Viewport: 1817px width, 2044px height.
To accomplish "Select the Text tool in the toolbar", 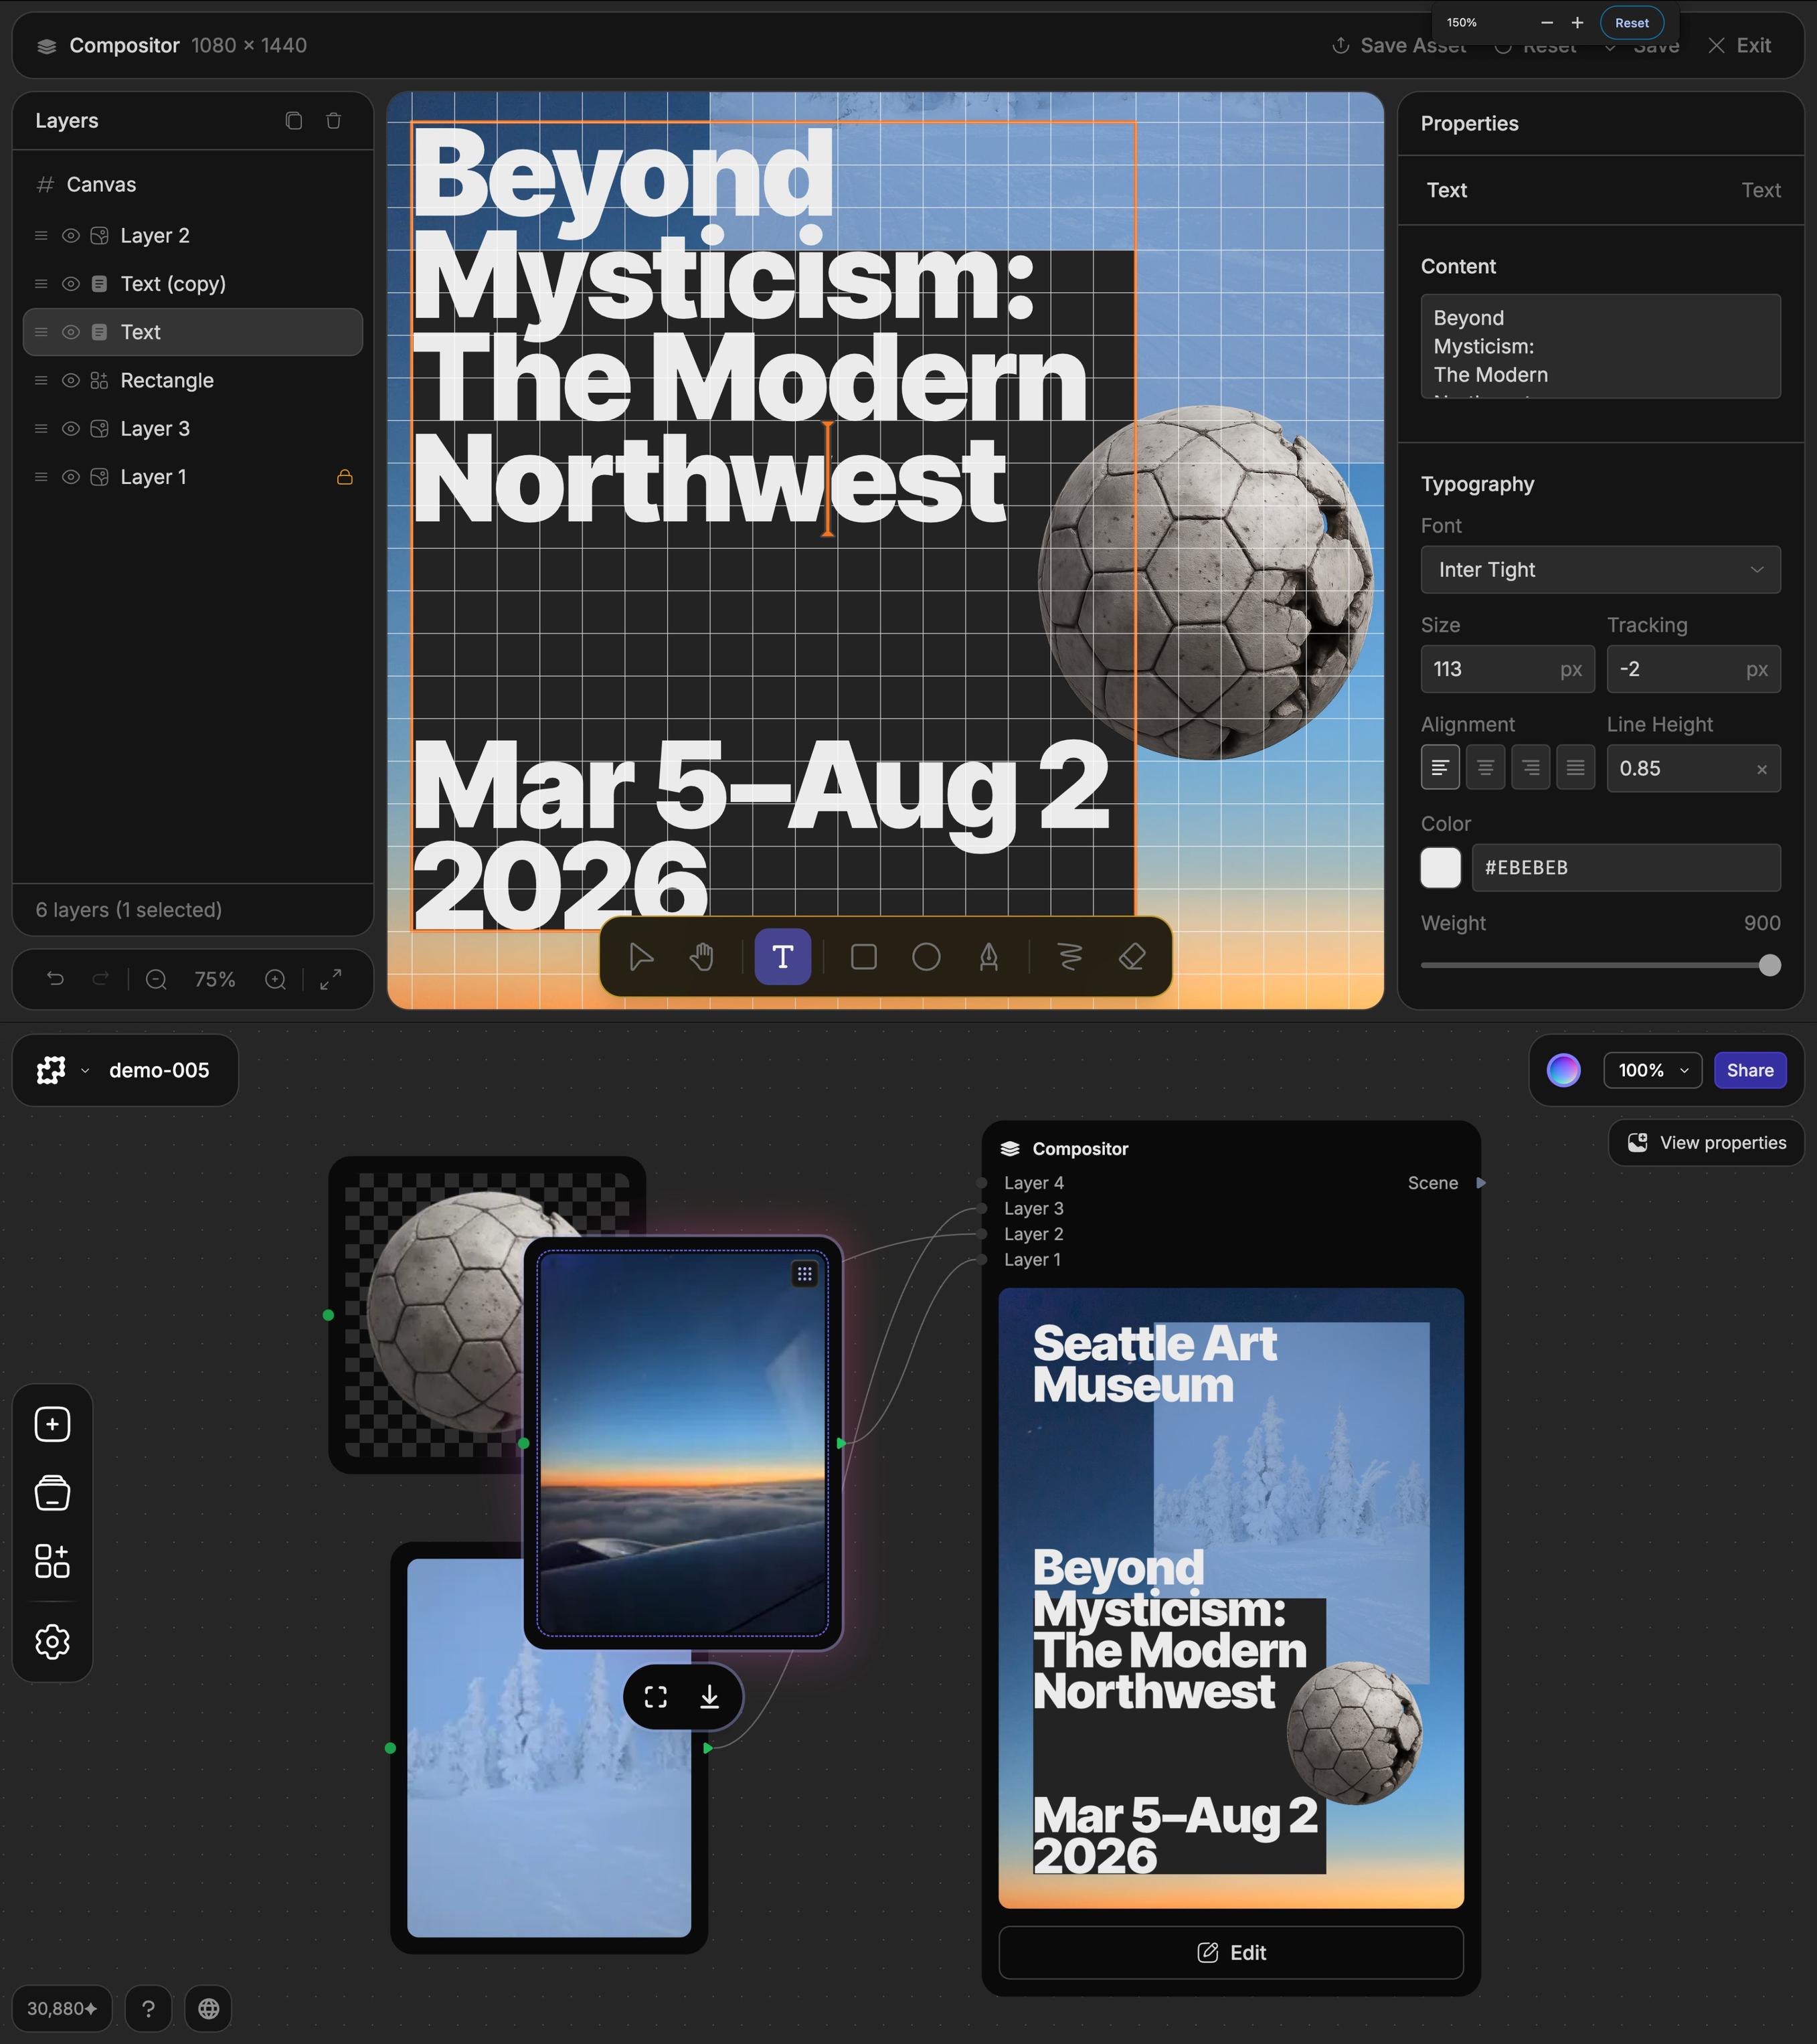I will [x=782, y=957].
